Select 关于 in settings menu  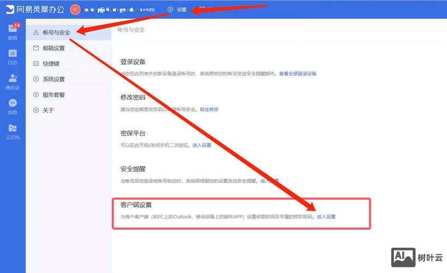click(x=68, y=110)
